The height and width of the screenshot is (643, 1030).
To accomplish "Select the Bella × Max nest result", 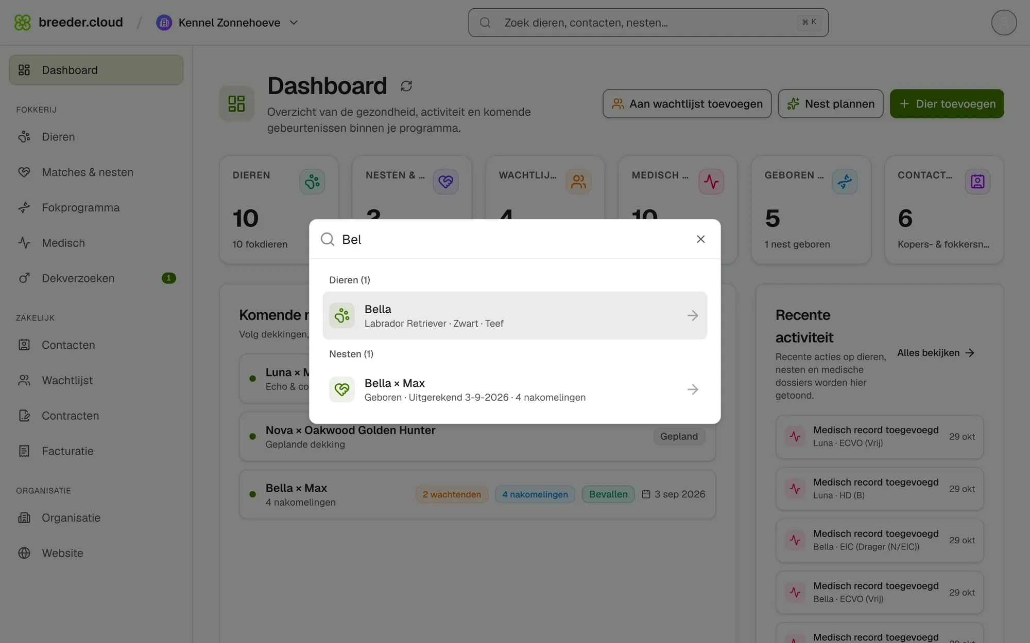I will click(x=515, y=390).
